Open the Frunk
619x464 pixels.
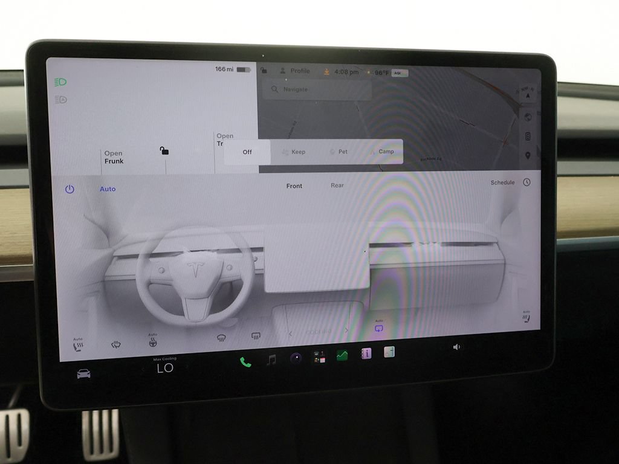114,157
